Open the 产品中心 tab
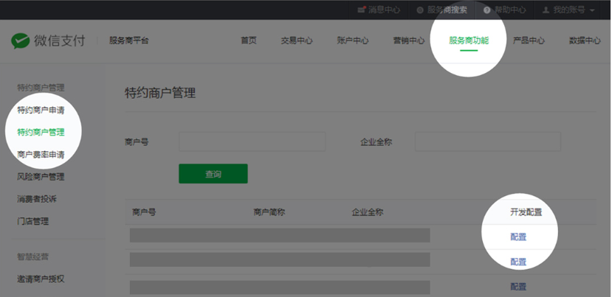 click(529, 41)
